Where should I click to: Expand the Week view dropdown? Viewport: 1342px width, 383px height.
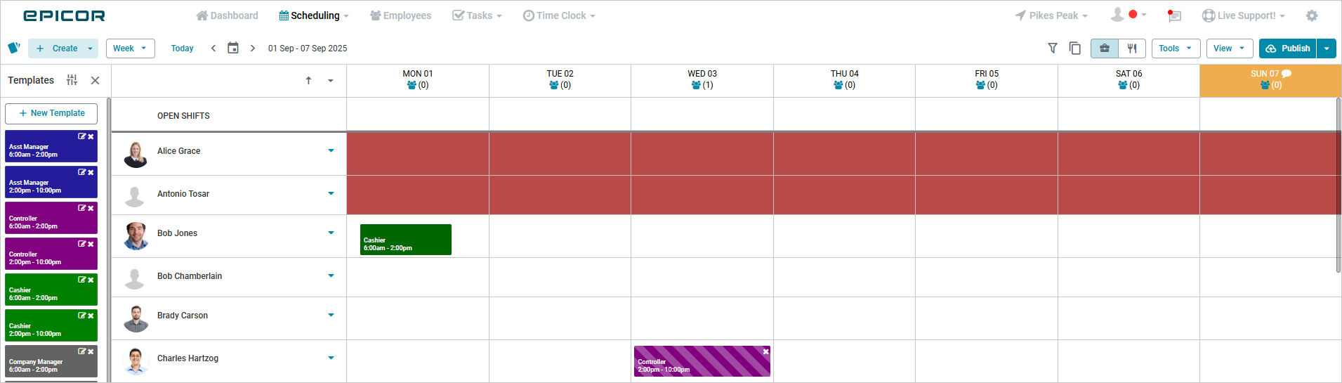coord(130,48)
